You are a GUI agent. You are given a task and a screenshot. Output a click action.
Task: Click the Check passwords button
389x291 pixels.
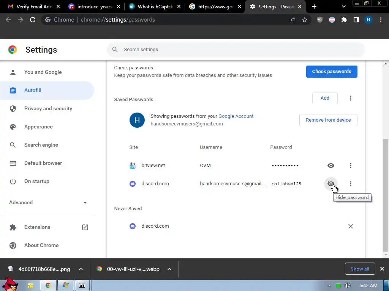(332, 72)
